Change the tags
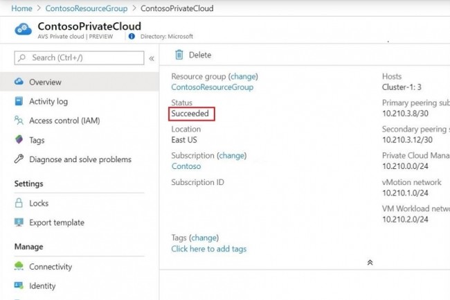450x300 pixels. pos(204,238)
